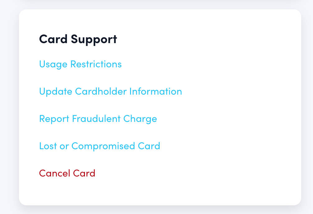313x214 pixels.
Task: Open the Usage Restrictions link
Action: tap(80, 64)
